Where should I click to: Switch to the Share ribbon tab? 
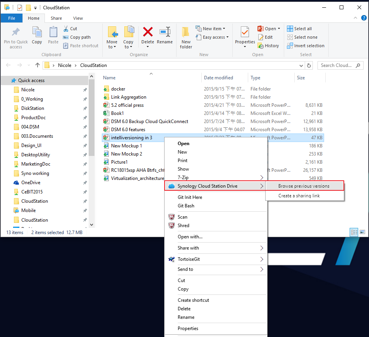[56, 18]
